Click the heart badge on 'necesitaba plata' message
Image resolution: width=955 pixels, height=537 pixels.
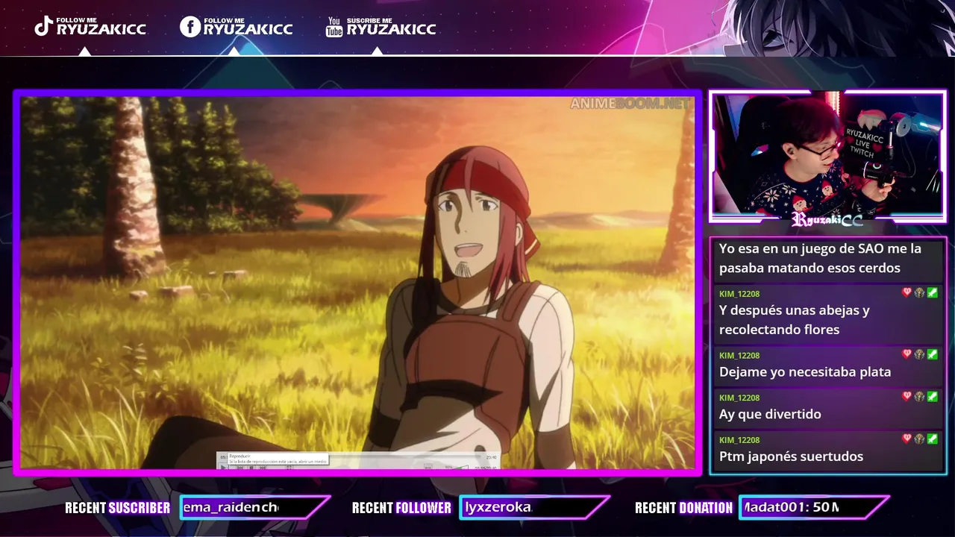[x=907, y=354]
